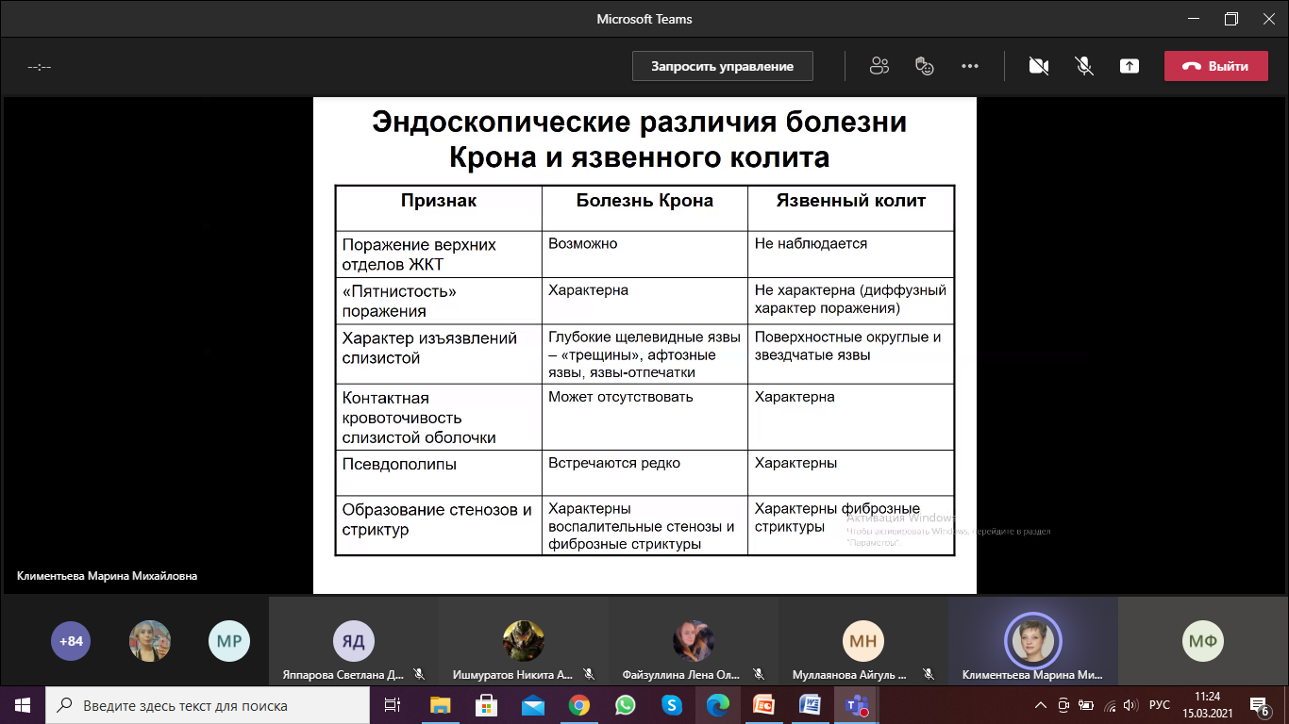Select Климентьева Марина participant tile
The width and height of the screenshot is (1289, 724).
[x=1033, y=641]
